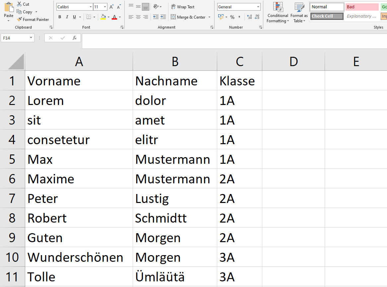Toggle Wrap Text for the cell
This screenshot has width=387, height=287.
(182, 7)
